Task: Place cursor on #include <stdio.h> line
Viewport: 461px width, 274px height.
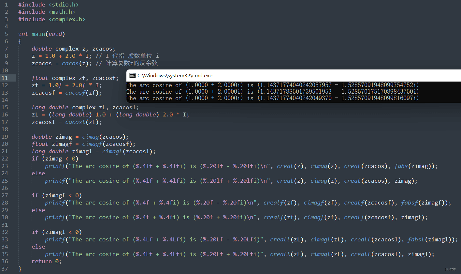Action: [x=48, y=5]
